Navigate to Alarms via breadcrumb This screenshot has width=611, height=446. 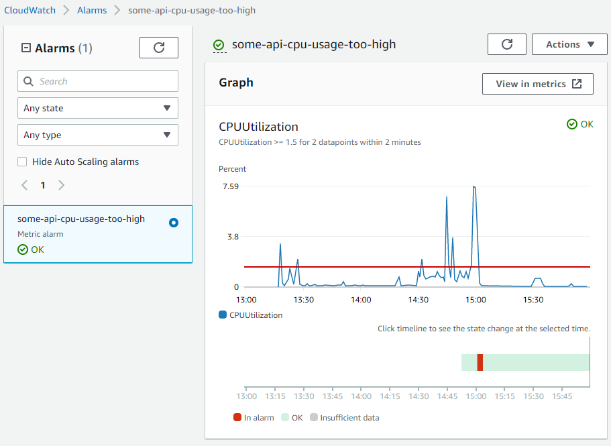point(92,10)
